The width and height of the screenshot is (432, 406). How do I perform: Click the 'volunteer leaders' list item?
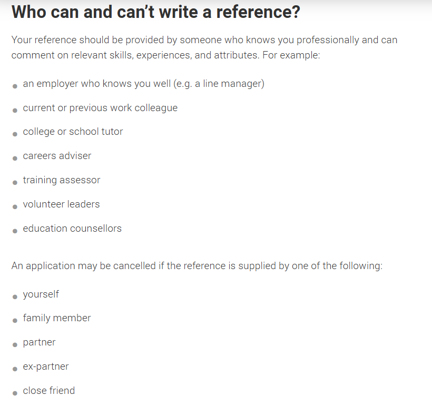coord(61,204)
